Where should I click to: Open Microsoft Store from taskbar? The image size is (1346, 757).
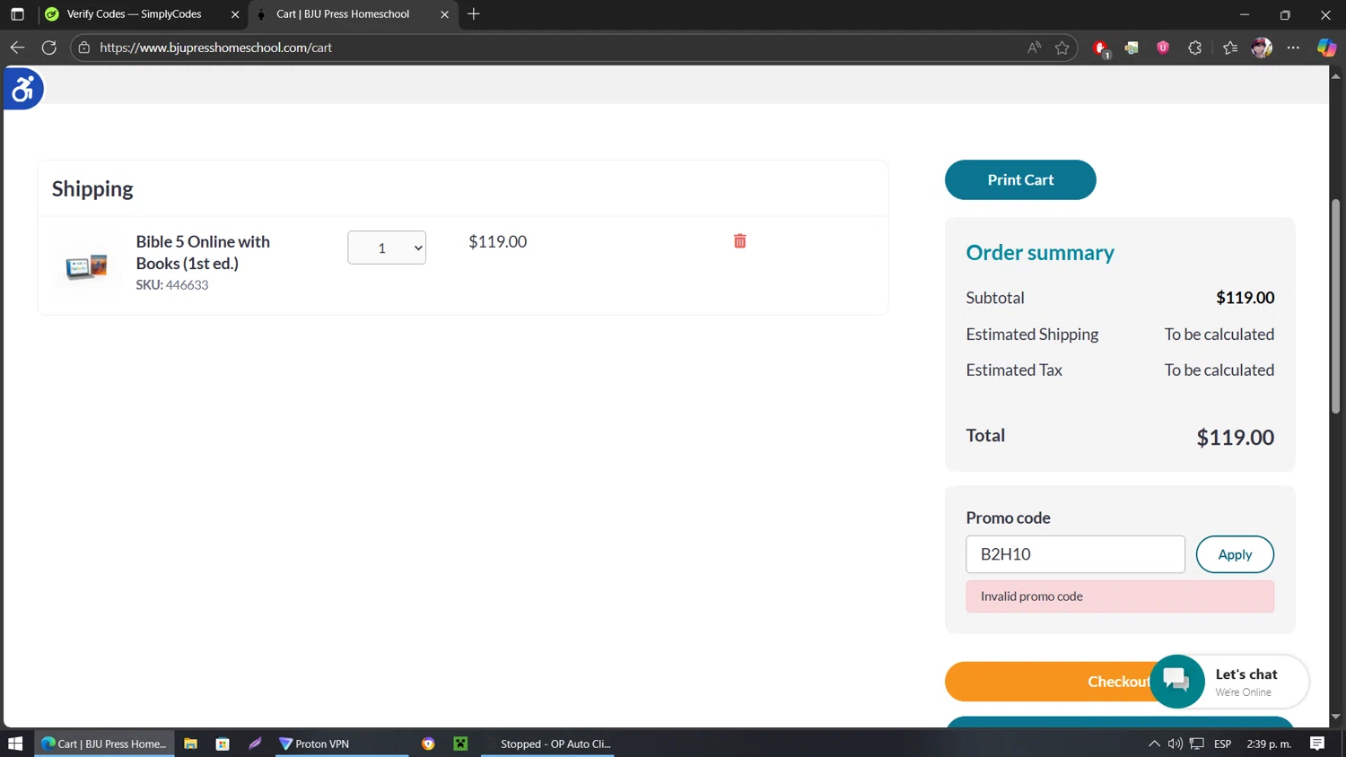coord(223,744)
